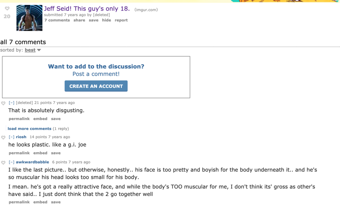Click embed under awkwardbabble's comment
340x205 pixels.
pos(40,202)
